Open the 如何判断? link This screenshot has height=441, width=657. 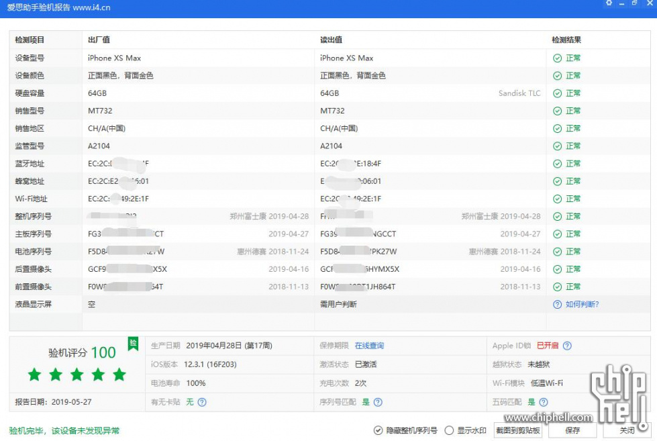[582, 305]
